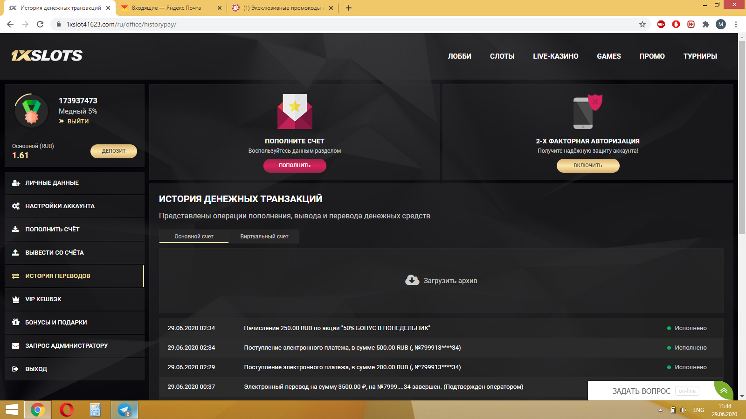The width and height of the screenshot is (746, 419).
Task: Open the ABP adblock extension icon
Action: point(661,24)
